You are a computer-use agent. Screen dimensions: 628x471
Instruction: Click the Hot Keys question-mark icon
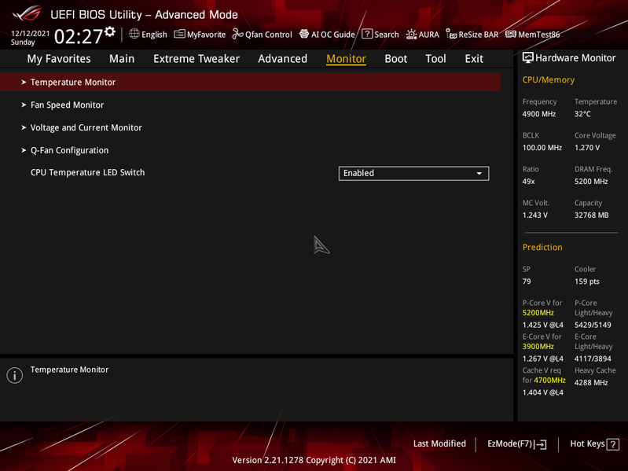613,444
